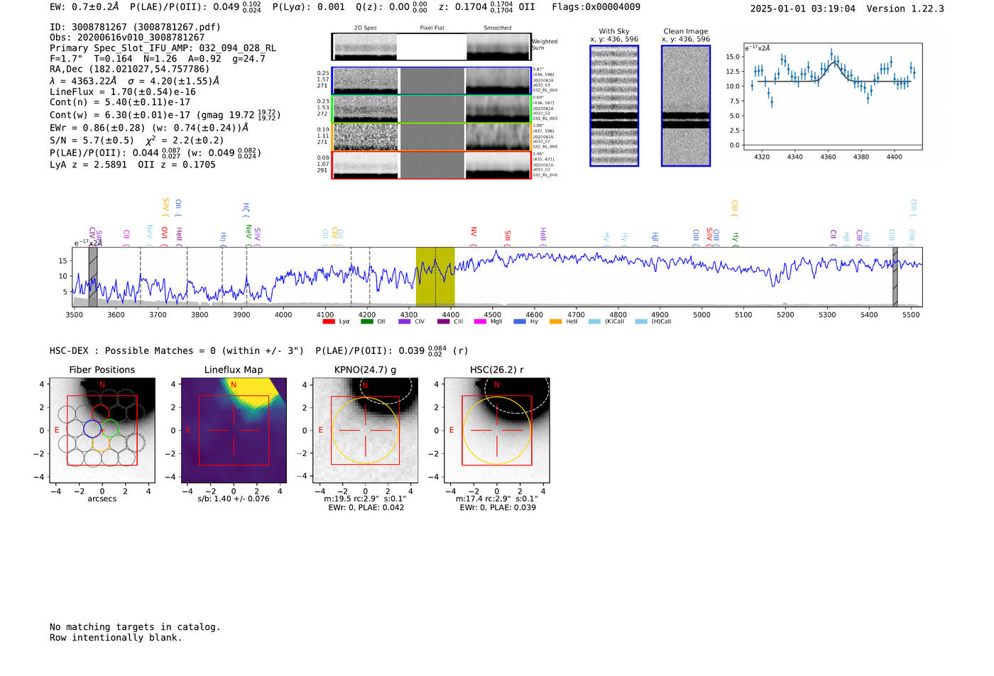Click the hatched gray band near 3540
Image resolution: width=994 pixels, height=676 pixels.
point(93,277)
